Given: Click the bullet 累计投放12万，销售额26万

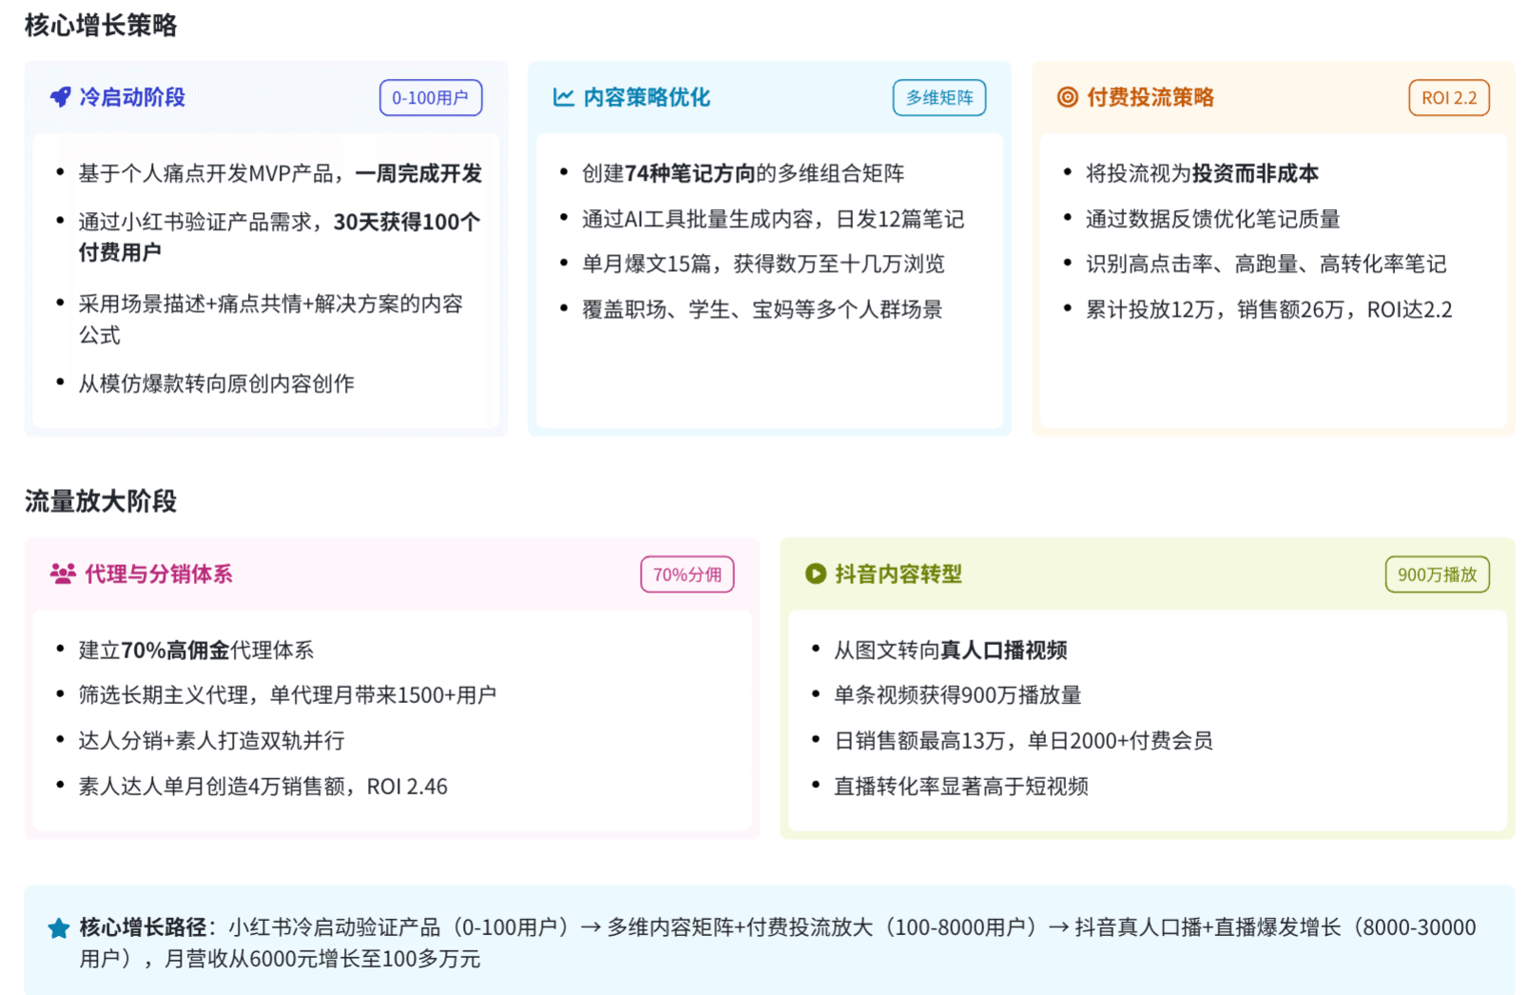Looking at the screenshot, I should [x=1269, y=309].
